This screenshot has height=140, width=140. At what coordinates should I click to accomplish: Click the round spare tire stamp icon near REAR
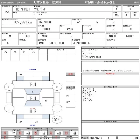click(57, 119)
